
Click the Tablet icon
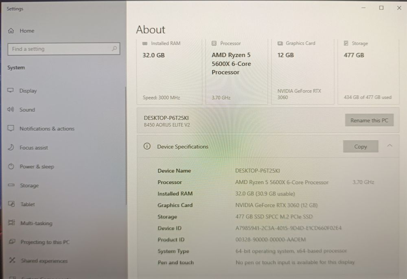pyautogui.click(x=11, y=204)
